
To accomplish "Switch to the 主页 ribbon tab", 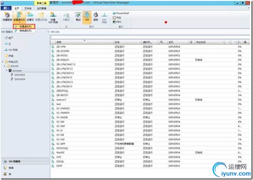I will pos(17,8).
